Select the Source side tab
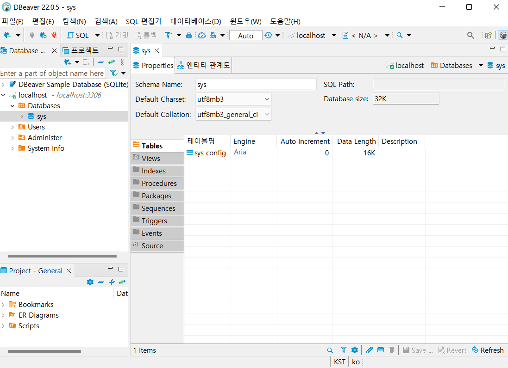This screenshot has width=508, height=368. click(157, 246)
